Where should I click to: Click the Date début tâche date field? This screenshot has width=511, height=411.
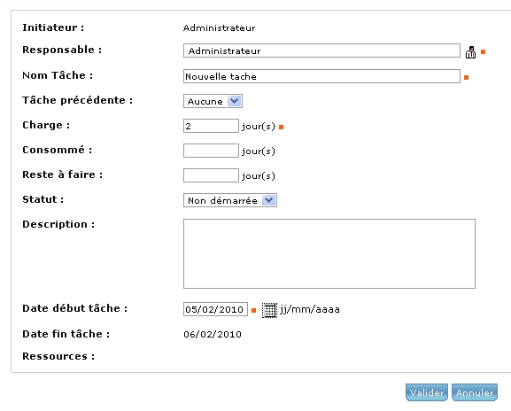215,309
